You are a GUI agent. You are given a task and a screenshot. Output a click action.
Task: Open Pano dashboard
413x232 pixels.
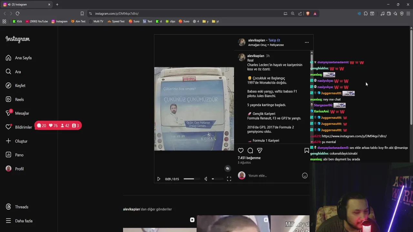[15, 155]
